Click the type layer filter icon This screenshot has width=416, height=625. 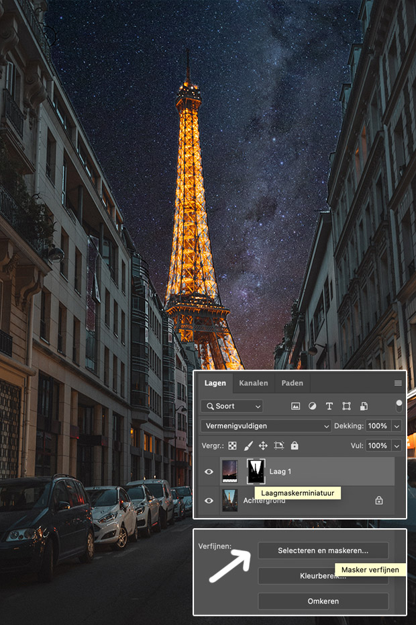click(x=329, y=406)
